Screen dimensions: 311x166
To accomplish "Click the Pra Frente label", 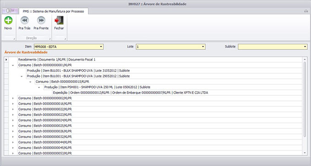I will [41, 28].
